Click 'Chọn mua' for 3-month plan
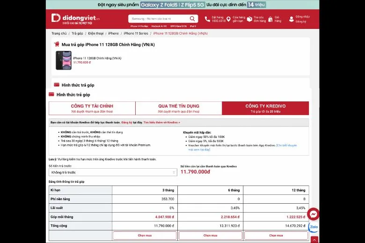365x243 pixels. [145, 236]
